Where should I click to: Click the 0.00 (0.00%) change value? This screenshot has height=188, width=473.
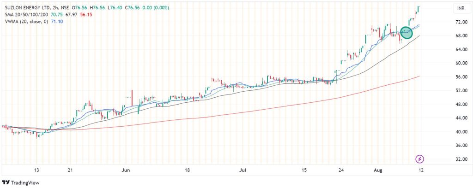pyautogui.click(x=156, y=8)
